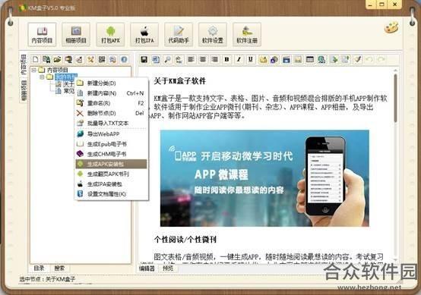The width and height of the screenshot is (421, 295).
Task: Choose 生成CHM电子书 menu entry
Action: click(x=111, y=154)
